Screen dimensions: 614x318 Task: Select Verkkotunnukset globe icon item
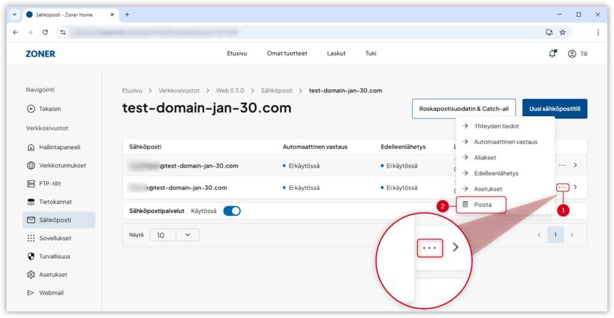(32, 165)
